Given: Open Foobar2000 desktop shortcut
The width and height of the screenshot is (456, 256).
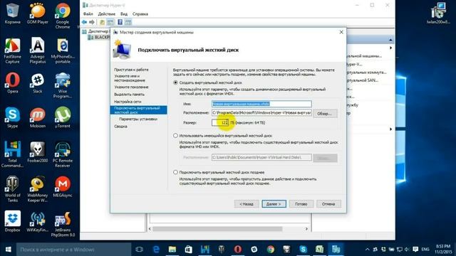Looking at the screenshot, I should tap(38, 152).
